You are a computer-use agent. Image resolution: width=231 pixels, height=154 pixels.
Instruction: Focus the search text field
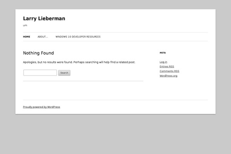[40, 73]
